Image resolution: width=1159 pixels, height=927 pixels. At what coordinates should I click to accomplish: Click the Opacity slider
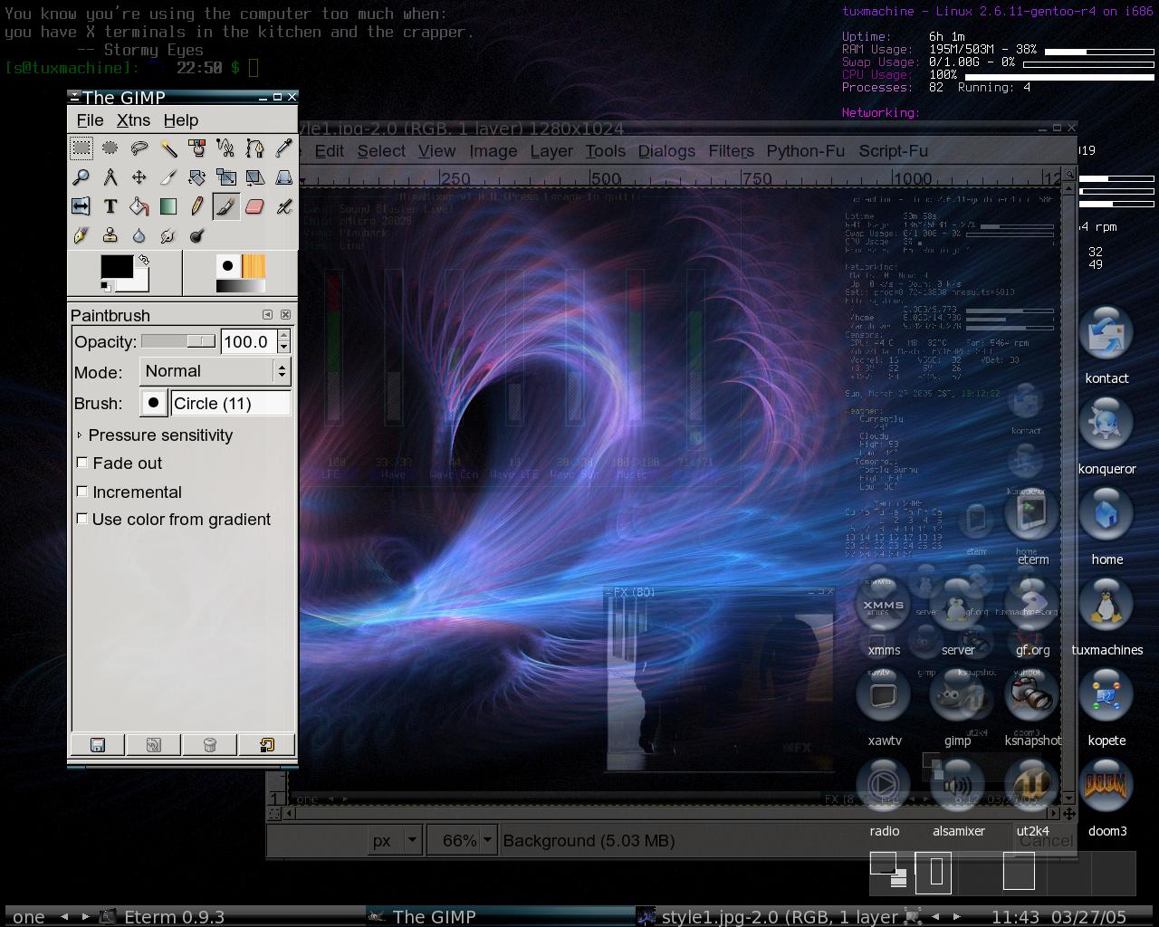(178, 341)
